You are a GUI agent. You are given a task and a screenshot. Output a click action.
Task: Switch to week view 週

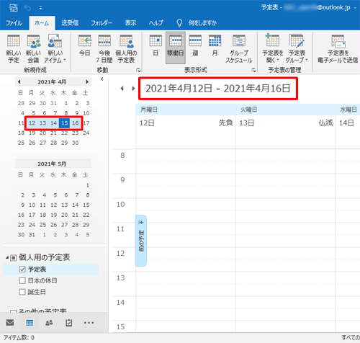click(195, 46)
